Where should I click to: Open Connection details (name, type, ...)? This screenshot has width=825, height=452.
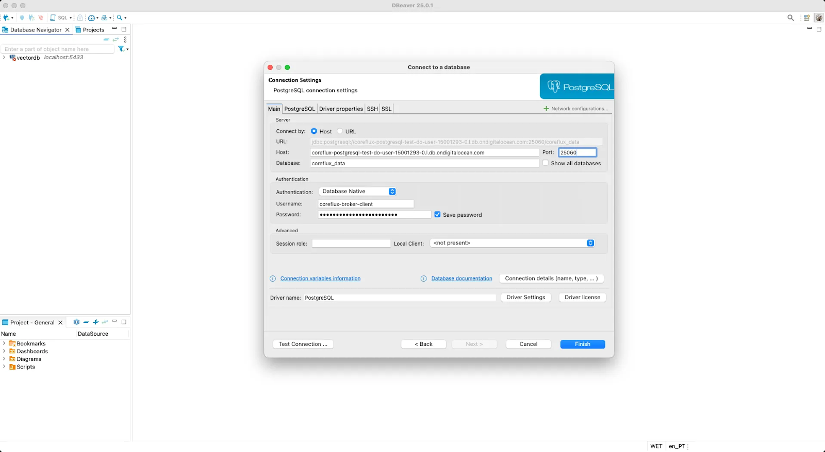click(551, 279)
